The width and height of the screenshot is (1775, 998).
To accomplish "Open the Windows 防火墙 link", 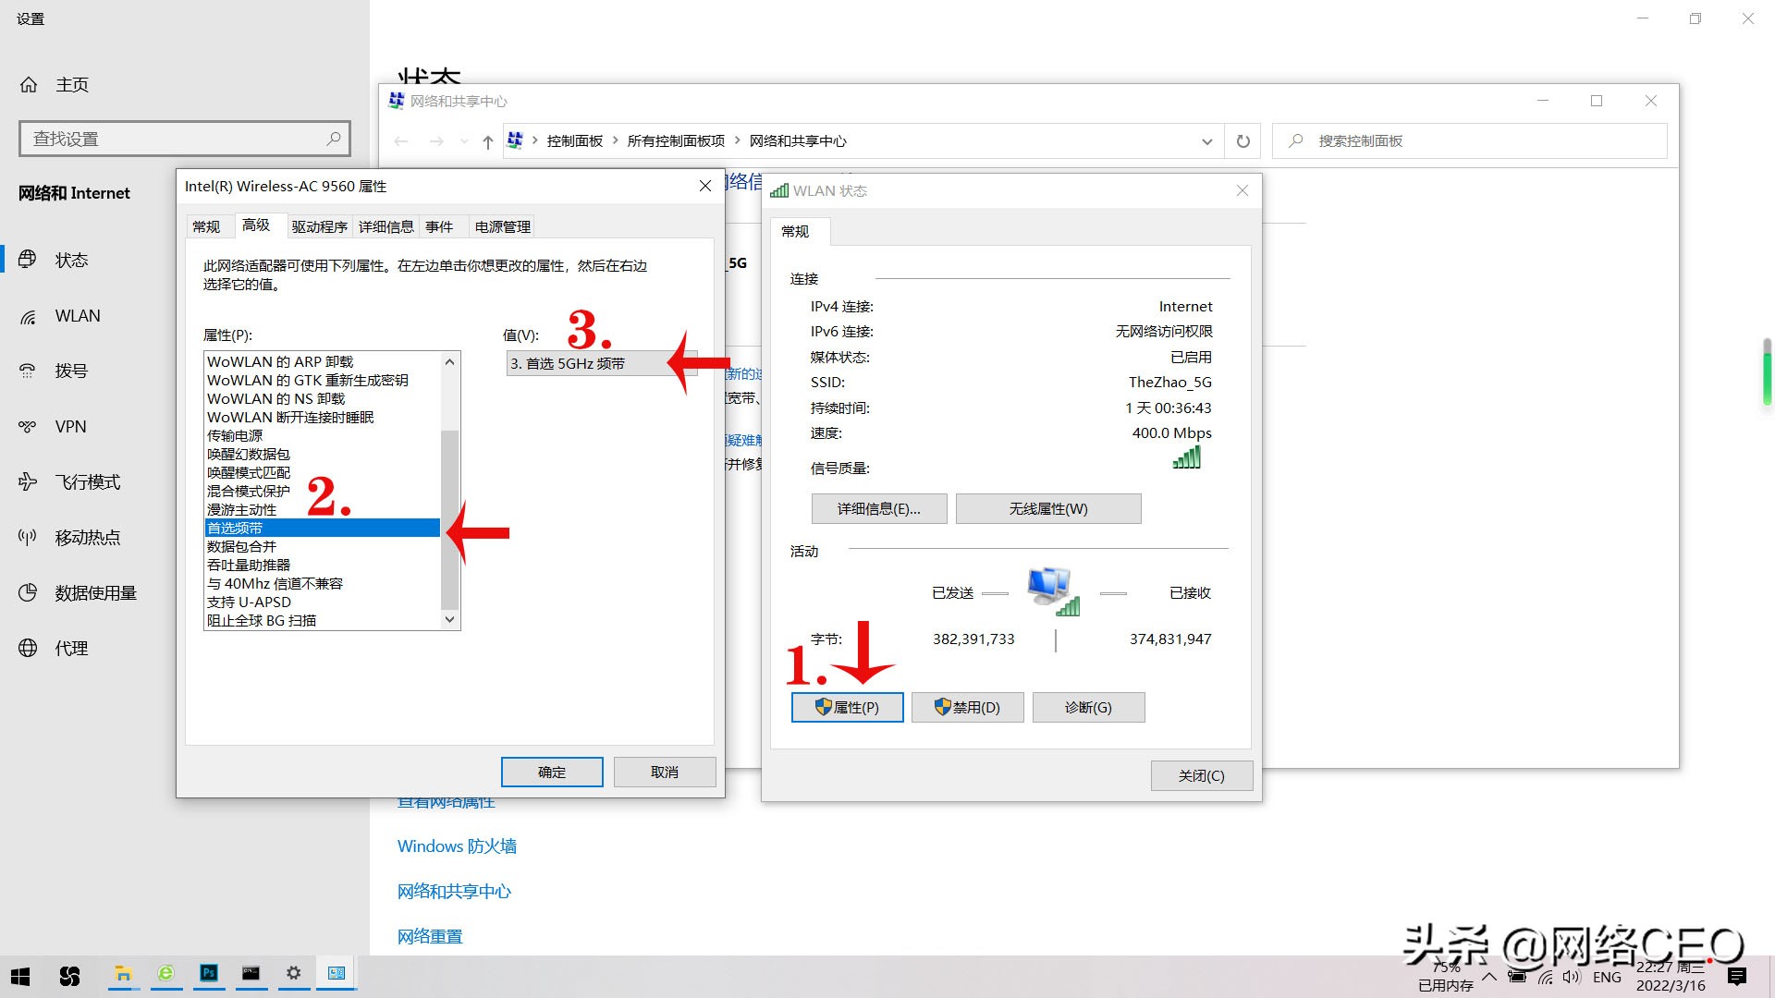I will click(457, 846).
